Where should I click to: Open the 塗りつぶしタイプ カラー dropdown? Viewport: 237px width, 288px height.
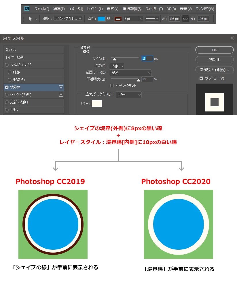pyautogui.click(x=128, y=94)
